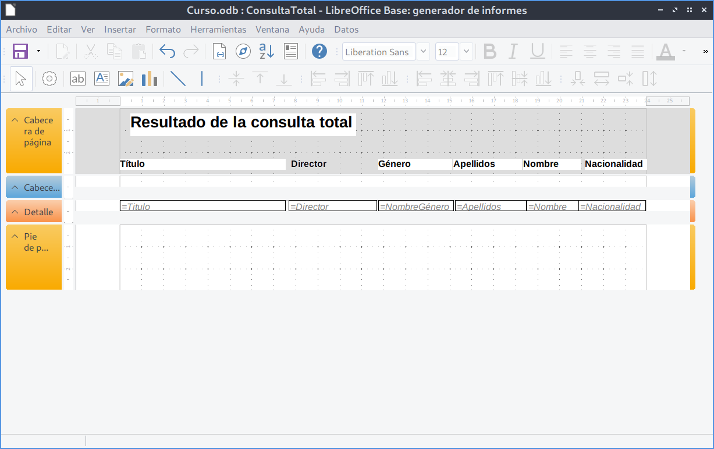Click the report title label
Viewport: 714px width, 449px height.
241,123
